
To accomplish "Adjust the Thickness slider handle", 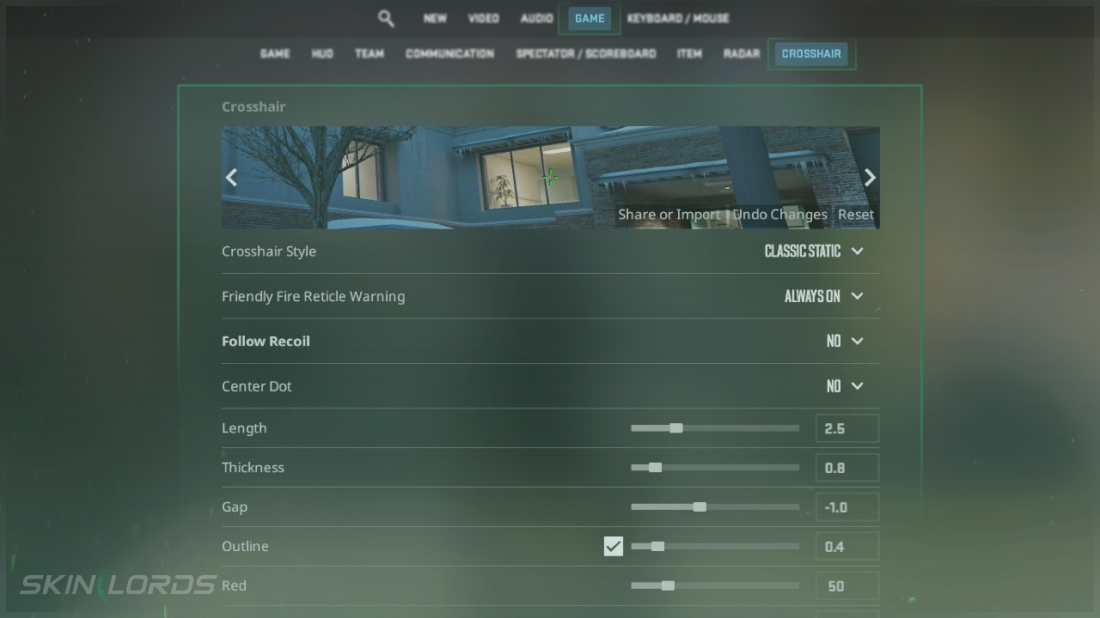I will coord(655,468).
